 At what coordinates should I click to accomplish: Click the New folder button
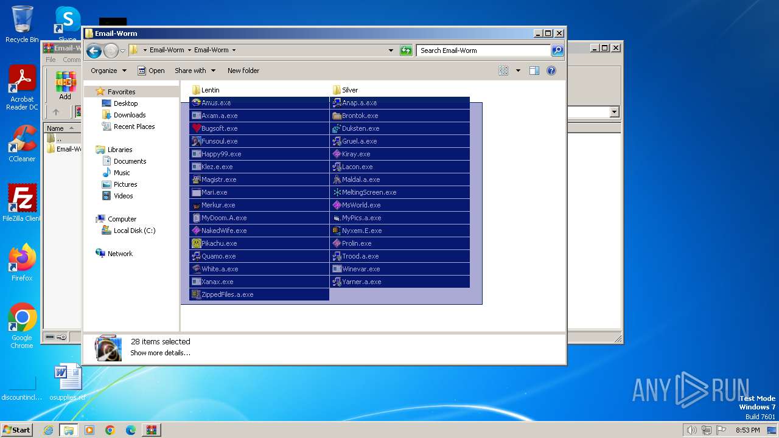point(243,71)
